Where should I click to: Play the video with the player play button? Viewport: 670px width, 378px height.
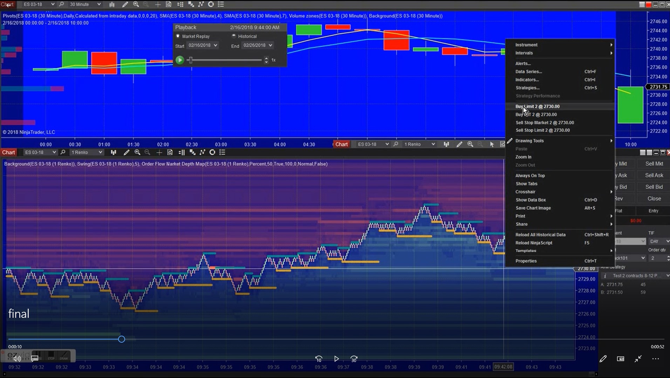336,359
